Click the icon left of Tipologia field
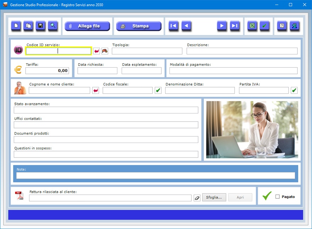This screenshot has width=312, height=229. point(105,51)
